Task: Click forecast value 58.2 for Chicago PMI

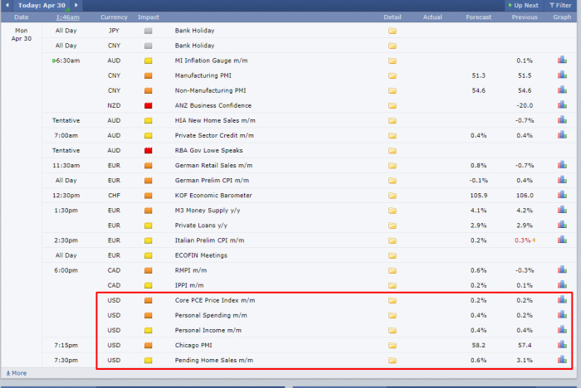Action: coord(478,345)
